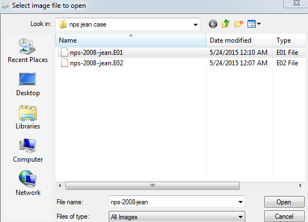Go up one folder level
Screen dimensions: 308x222
point(226,24)
